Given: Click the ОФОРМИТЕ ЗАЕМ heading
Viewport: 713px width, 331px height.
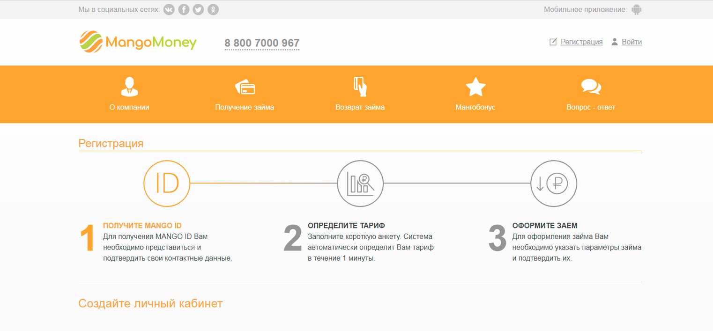Looking at the screenshot, I should [545, 226].
